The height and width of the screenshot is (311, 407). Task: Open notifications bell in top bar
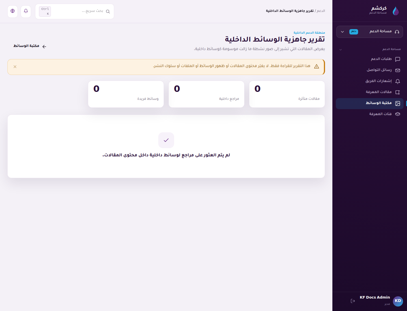coord(26,12)
